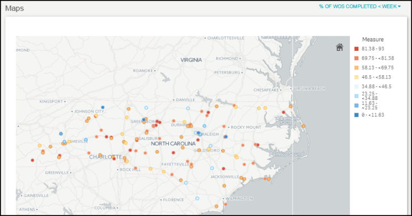Viewport: 412px width, 216px height.
Task: Click the red marker northwest of Greenville
Action: (x=32, y=160)
